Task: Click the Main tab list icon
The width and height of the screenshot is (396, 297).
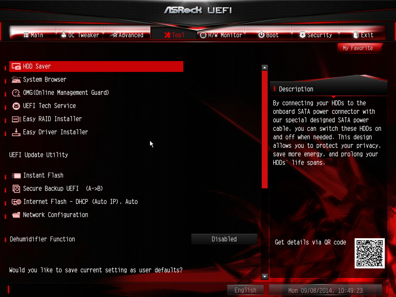Action: [26, 35]
